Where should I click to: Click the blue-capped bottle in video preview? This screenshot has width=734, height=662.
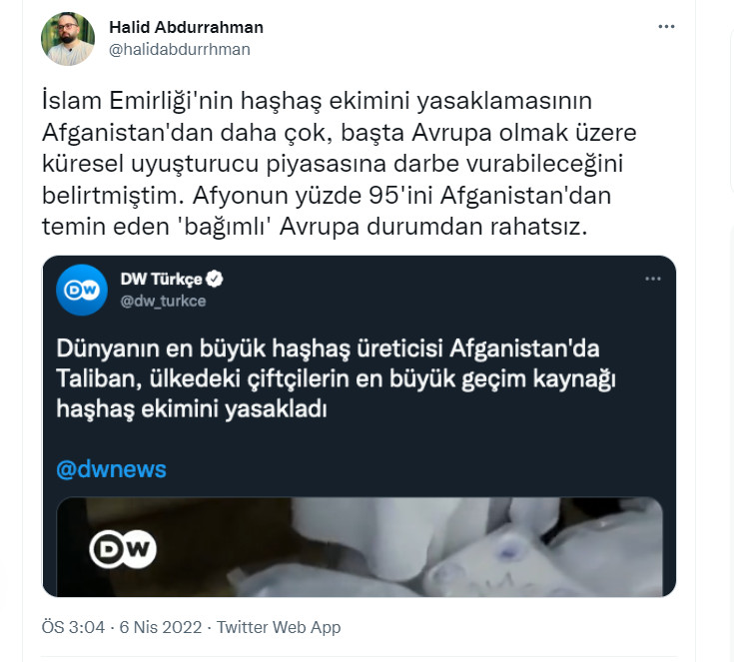tap(510, 549)
